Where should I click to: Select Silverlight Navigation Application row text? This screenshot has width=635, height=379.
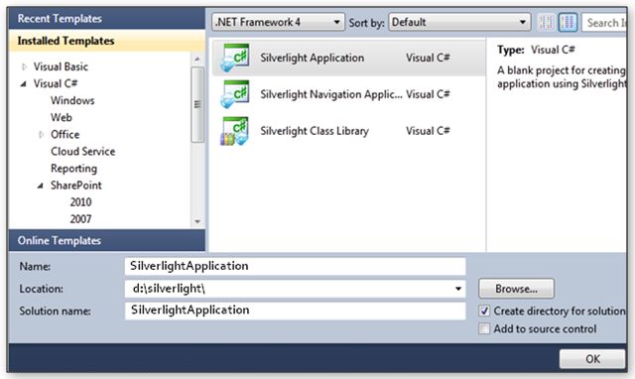(x=331, y=94)
